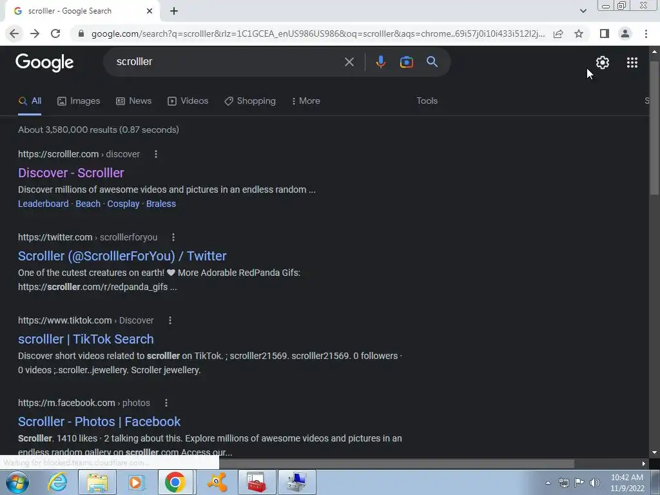Open the clock showing 10:42 AM

[x=627, y=483]
